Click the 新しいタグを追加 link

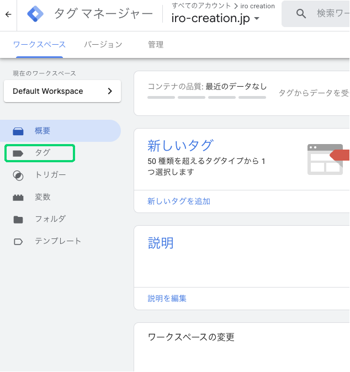click(179, 201)
